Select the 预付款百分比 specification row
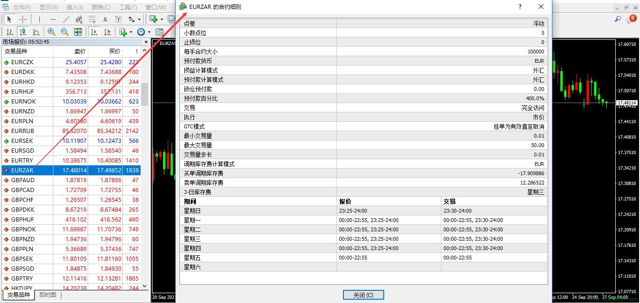This screenshot has height=303, width=640. click(364, 98)
